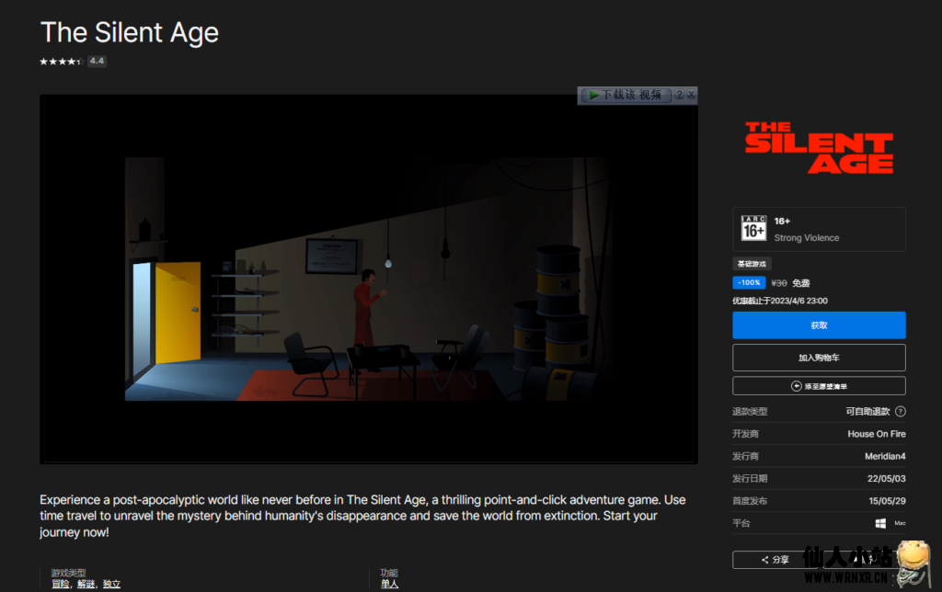Click The Silent Age red logo

819,148
